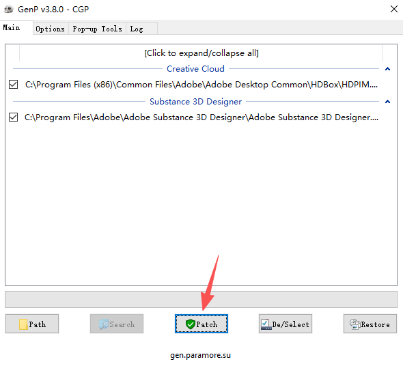Image resolution: width=403 pixels, height=366 pixels.
Task: Select the Main tab
Action: pos(16,27)
